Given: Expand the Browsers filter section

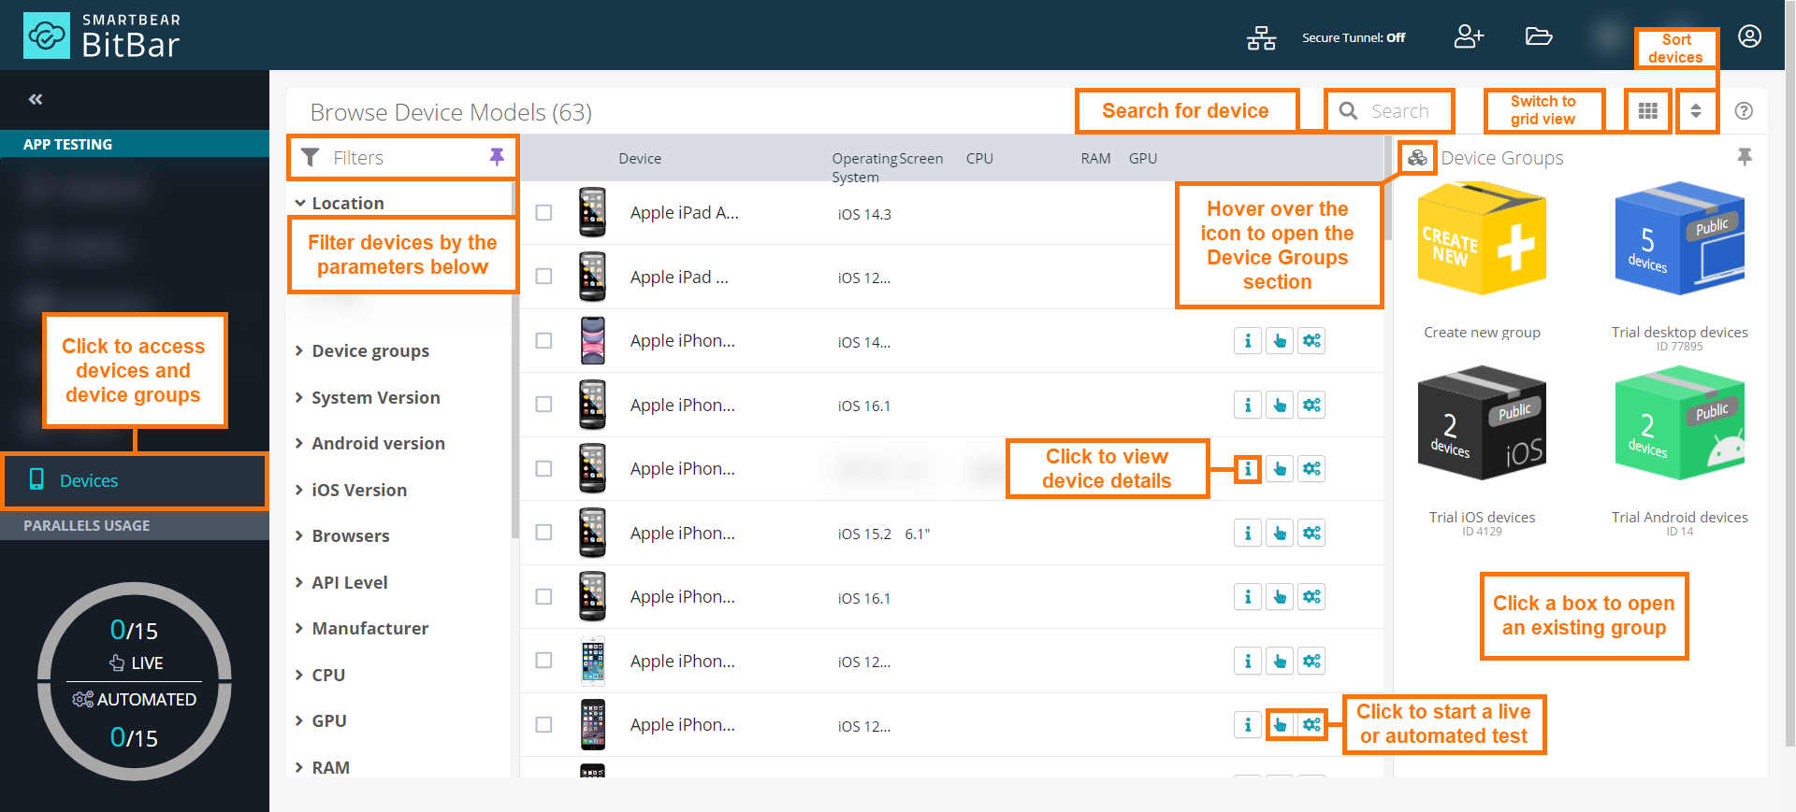Looking at the screenshot, I should (350, 536).
